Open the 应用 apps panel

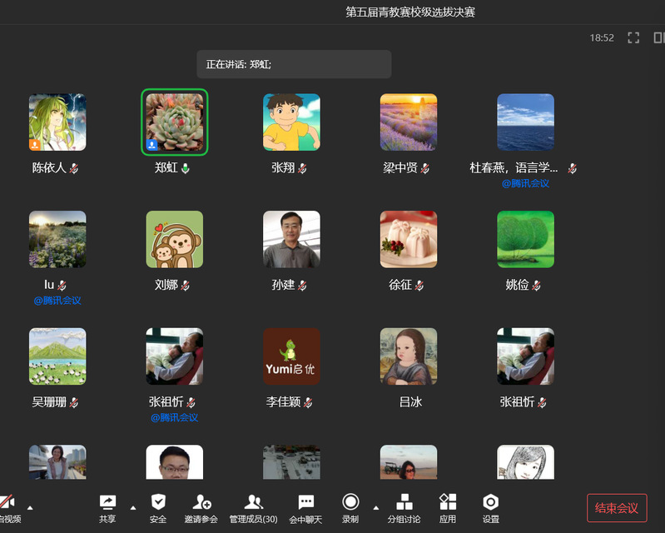[x=448, y=508]
